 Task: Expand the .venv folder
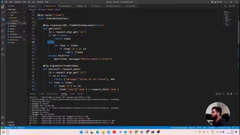[12, 15]
